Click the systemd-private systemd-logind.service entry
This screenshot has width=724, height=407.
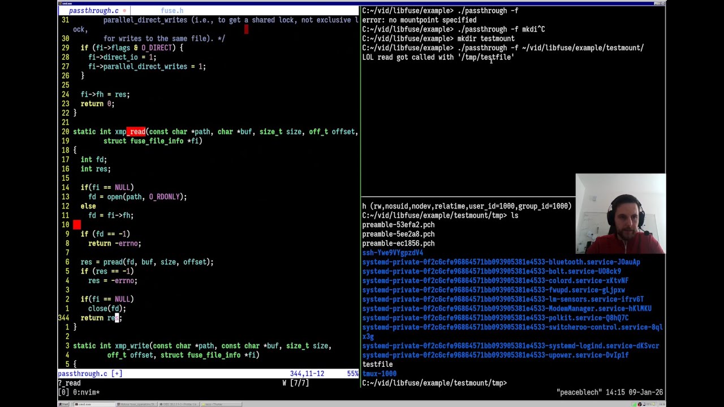(511, 346)
